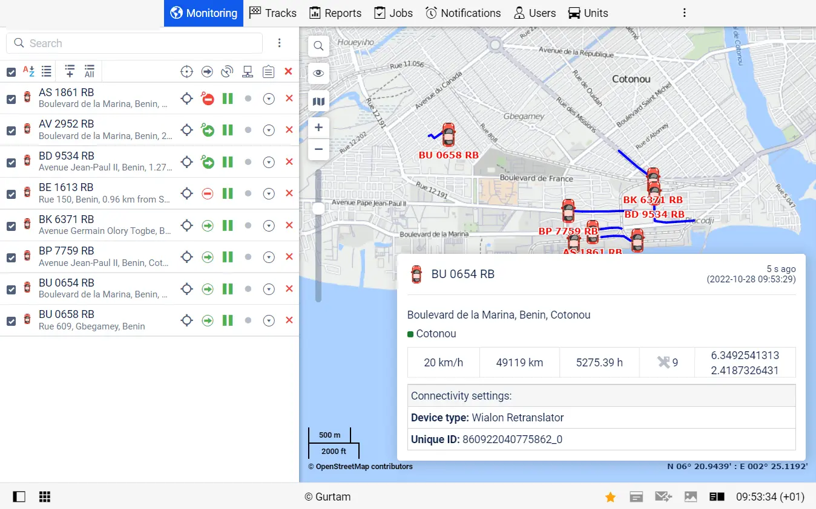Uncheck the BE 1613 RB checkbox
This screenshot has height=509, width=816.
point(11,194)
